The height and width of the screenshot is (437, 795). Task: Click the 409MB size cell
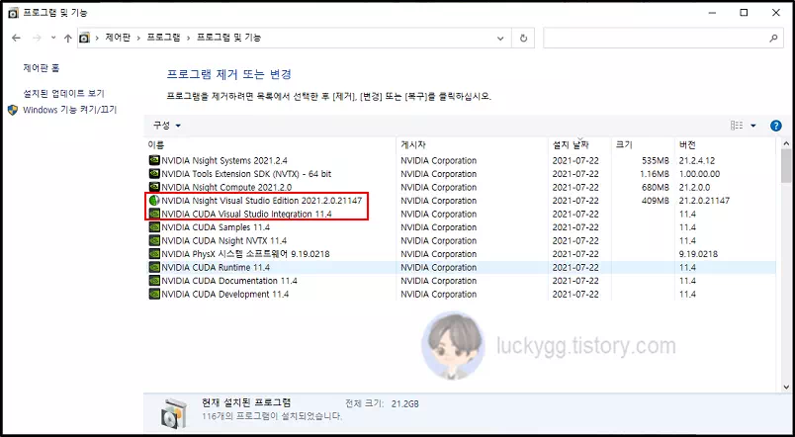tap(655, 201)
